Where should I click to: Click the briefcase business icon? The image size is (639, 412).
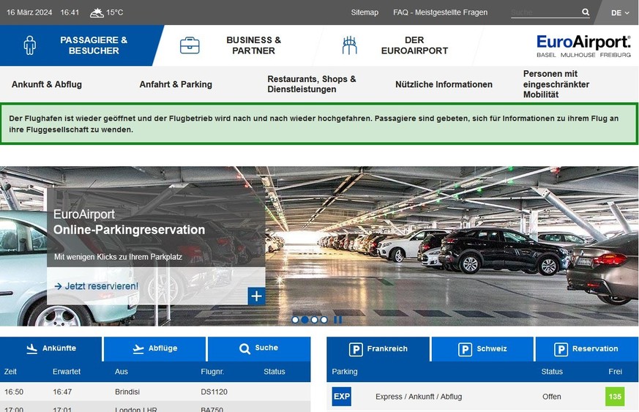[190, 45]
